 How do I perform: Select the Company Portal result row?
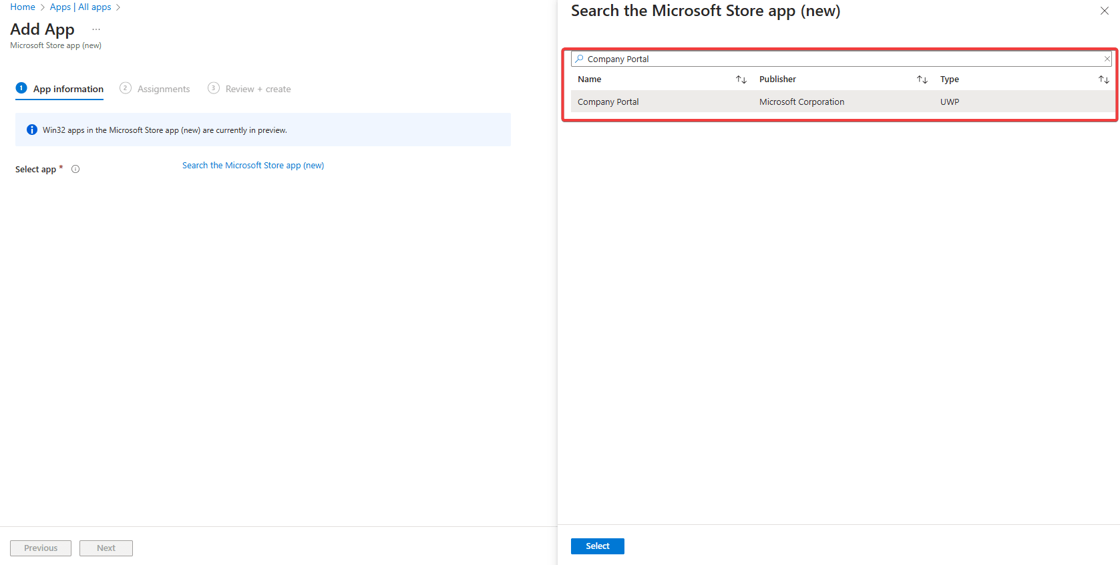(843, 102)
